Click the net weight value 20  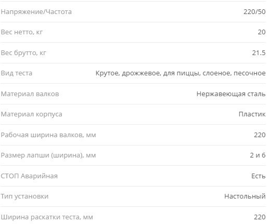(262, 32)
